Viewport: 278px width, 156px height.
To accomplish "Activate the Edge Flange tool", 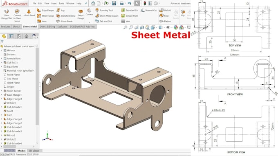I will 45,11.
